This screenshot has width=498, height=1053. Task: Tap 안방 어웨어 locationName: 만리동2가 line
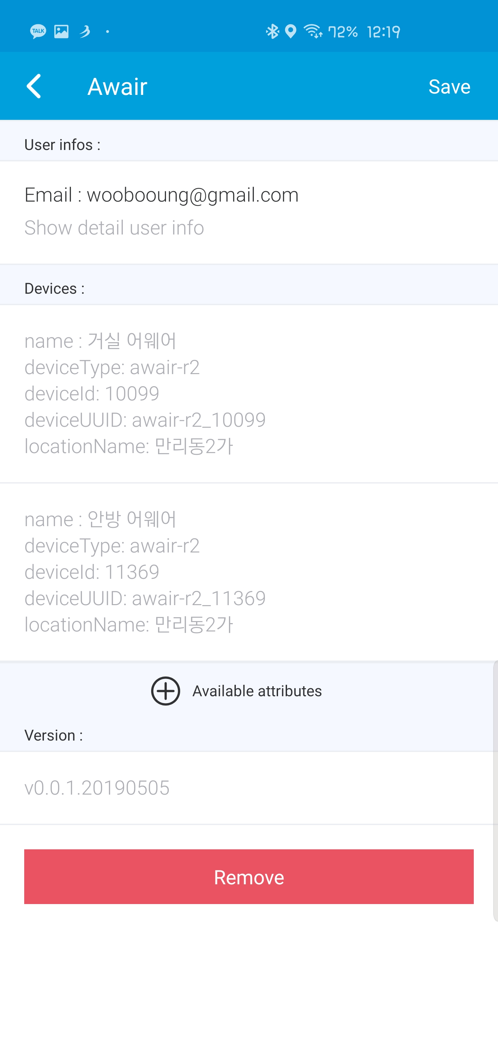[x=129, y=624]
